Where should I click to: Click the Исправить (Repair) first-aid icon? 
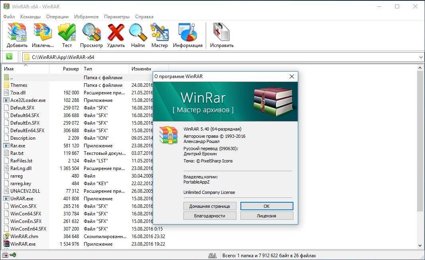[221, 32]
